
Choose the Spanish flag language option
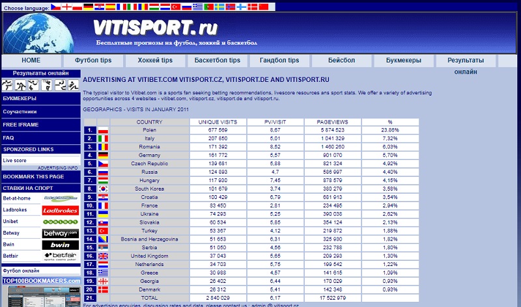(x=110, y=7)
